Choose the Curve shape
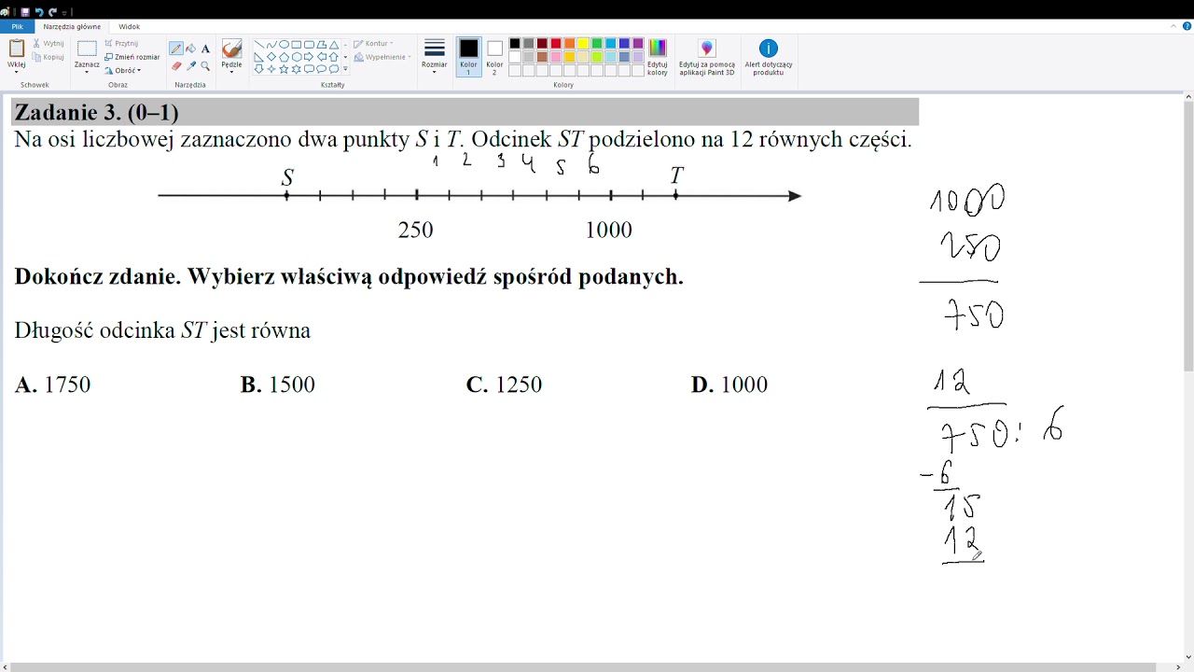1194x672 pixels. 271,44
